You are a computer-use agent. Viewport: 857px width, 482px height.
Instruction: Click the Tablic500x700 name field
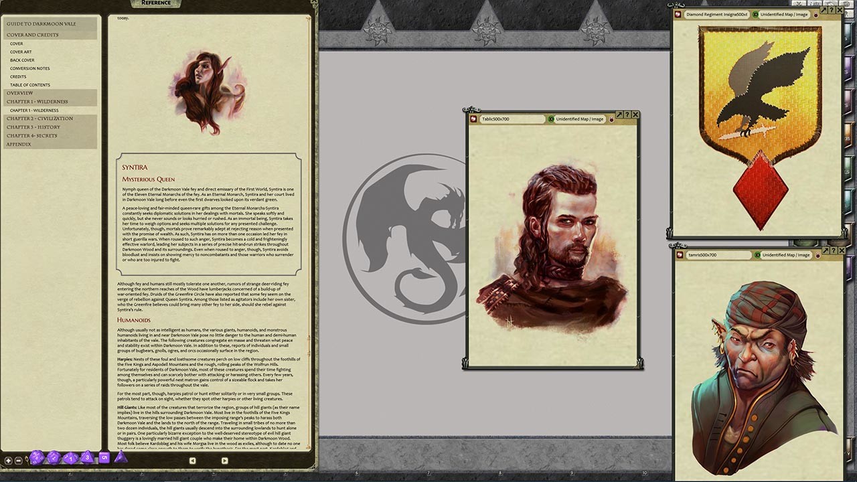pyautogui.click(x=512, y=119)
